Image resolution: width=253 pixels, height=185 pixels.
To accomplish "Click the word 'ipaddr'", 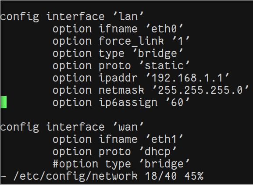I will tap(118, 78).
